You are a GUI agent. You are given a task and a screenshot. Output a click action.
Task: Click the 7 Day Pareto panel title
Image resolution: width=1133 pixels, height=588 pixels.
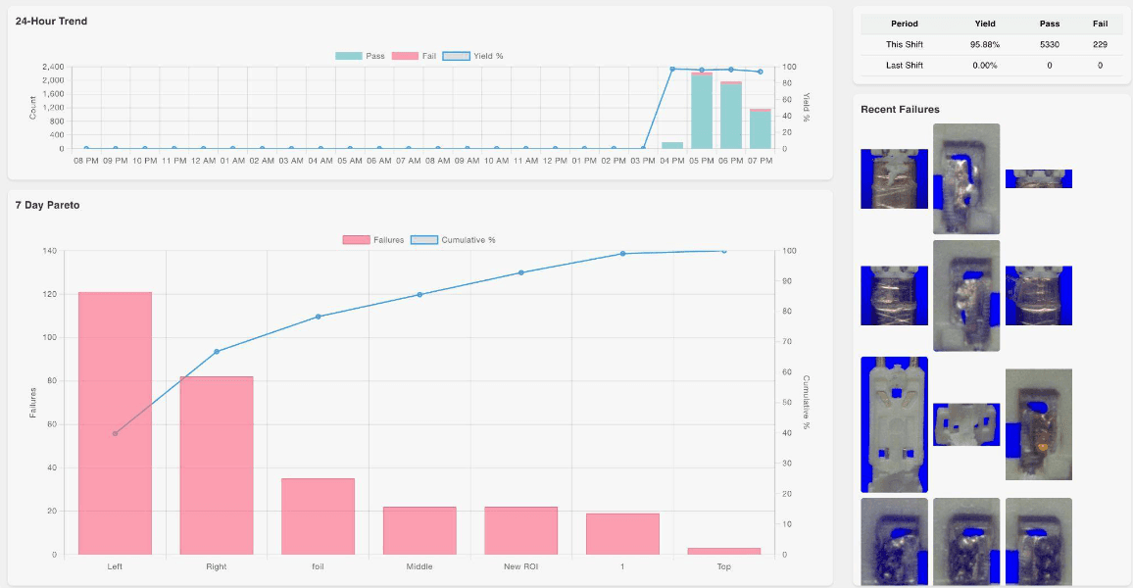(x=45, y=205)
